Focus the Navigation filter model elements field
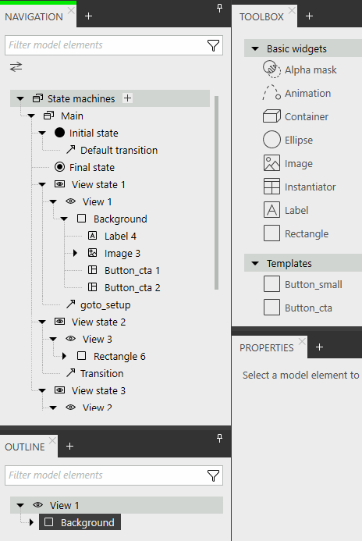Screen dimensions: 362x541 [x=105, y=45]
